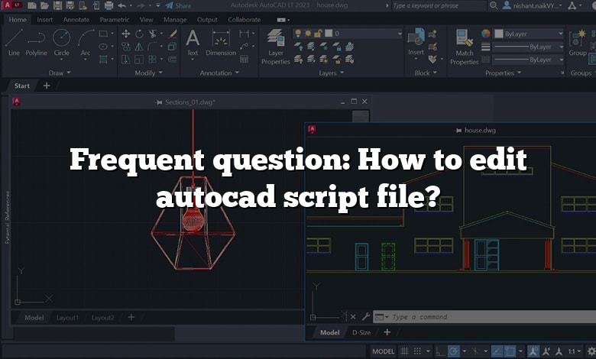Click the Undo arrow icon

(x=122, y=5)
